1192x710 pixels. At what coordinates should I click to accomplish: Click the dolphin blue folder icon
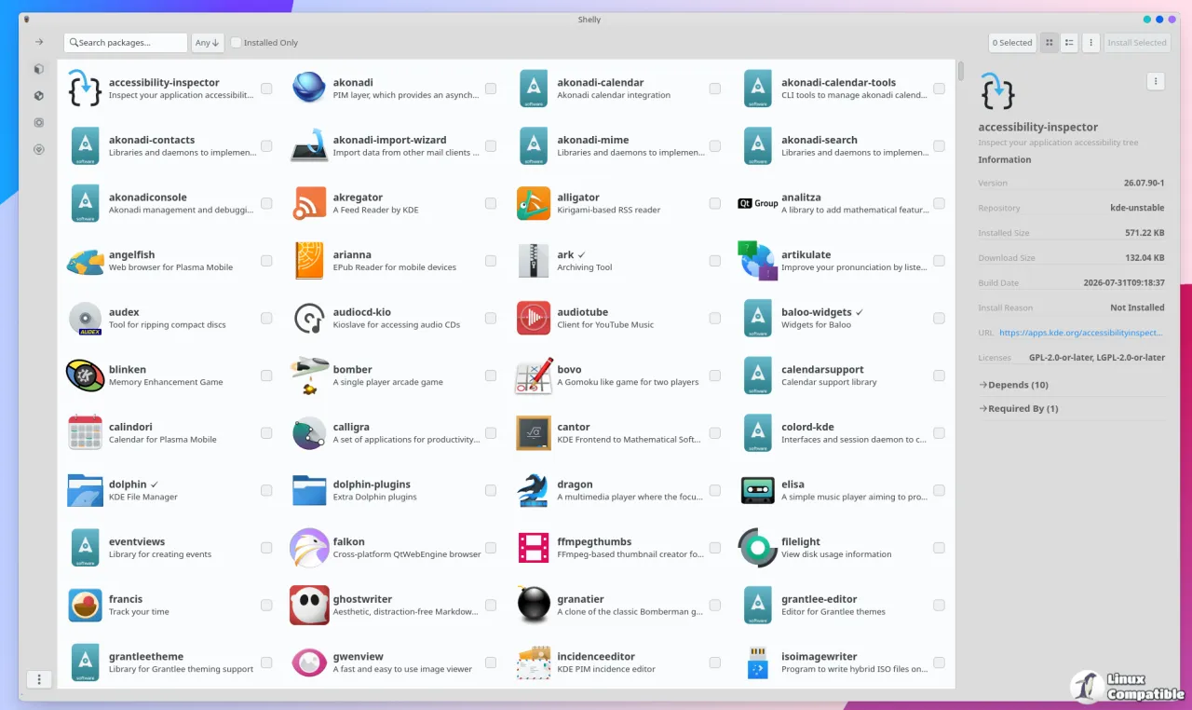coord(85,491)
